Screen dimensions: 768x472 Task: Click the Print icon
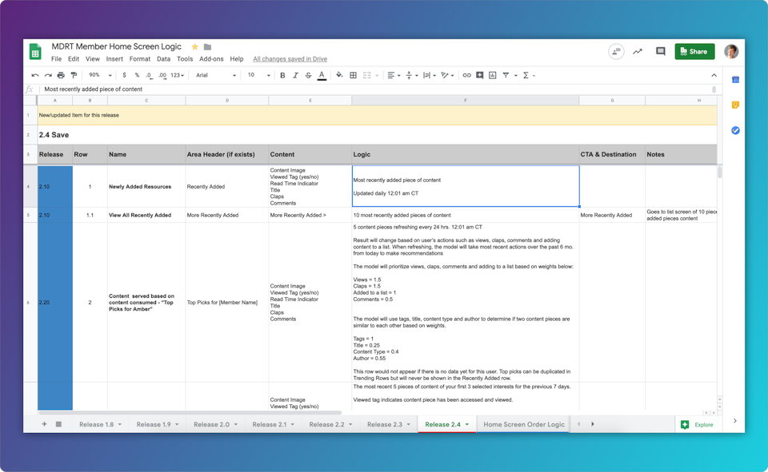click(61, 75)
